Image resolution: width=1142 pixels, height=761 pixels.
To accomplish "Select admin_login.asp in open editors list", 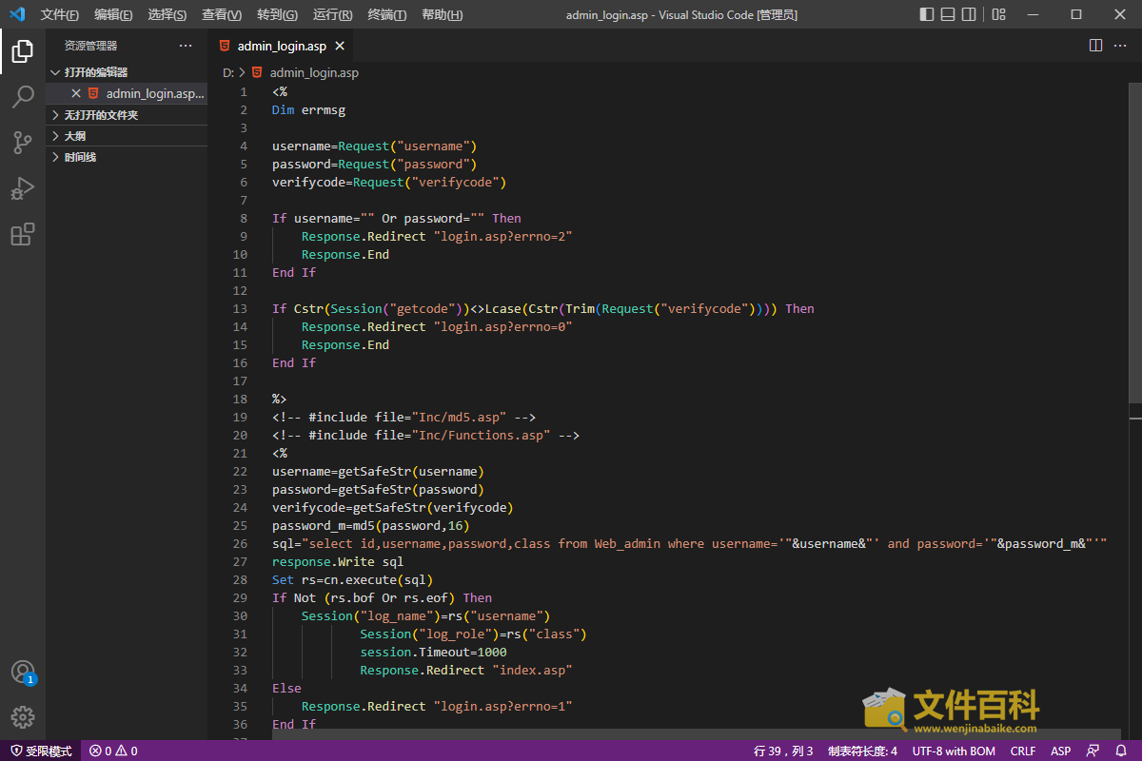I will [127, 93].
